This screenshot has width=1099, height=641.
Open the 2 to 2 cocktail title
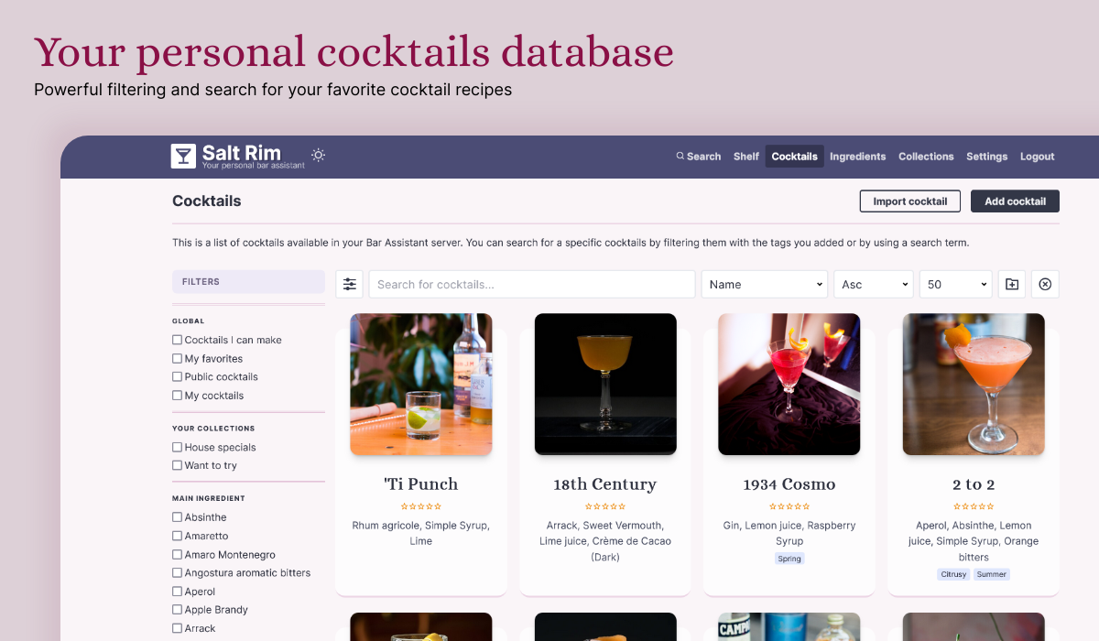pyautogui.click(x=974, y=484)
